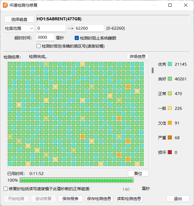Viewport: 194px width, 206px height.
Task: Click the 检测完成。 status text
Action: pos(38,57)
